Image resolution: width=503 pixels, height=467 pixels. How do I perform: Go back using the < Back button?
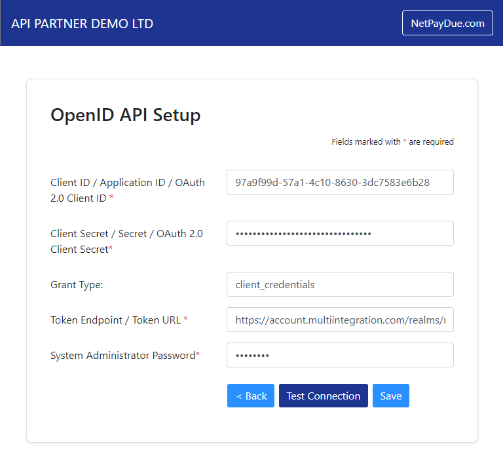251,396
